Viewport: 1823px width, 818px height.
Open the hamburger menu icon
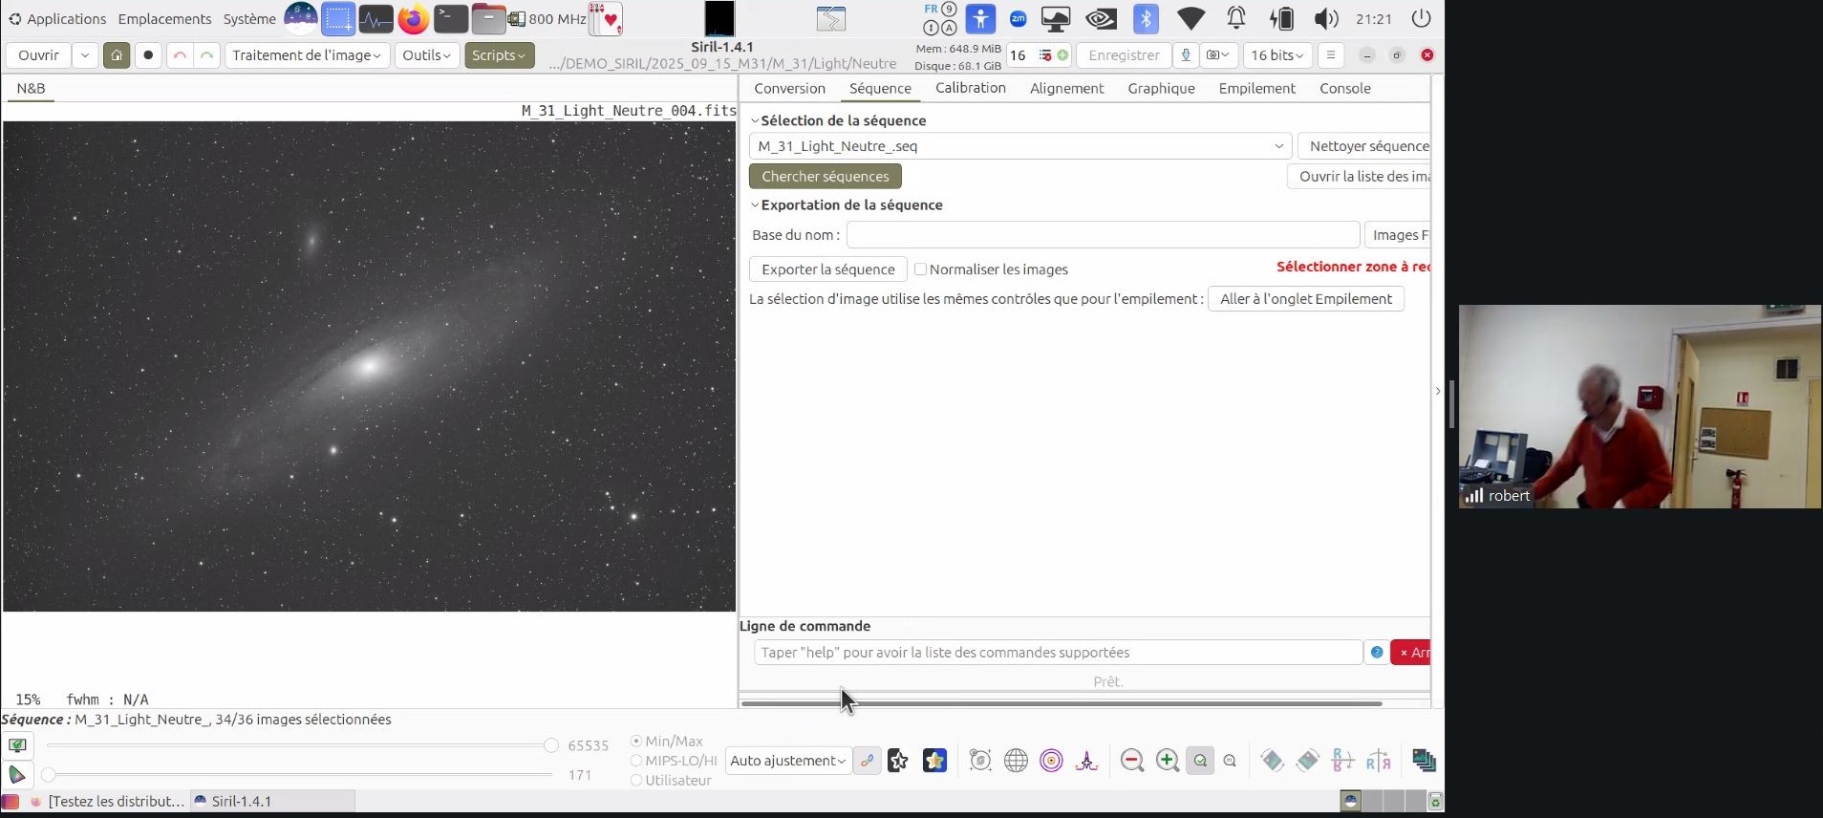click(1330, 55)
